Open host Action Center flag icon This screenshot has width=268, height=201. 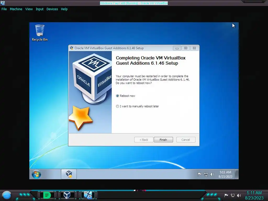pyautogui.click(x=226, y=195)
